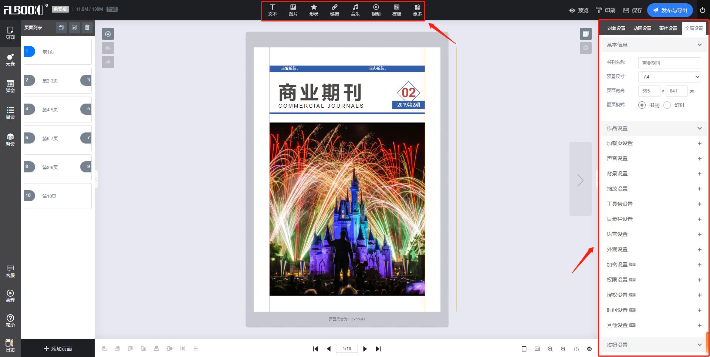Select 第4-5页 page thumbnail
This screenshot has height=357, width=710.
(x=58, y=110)
